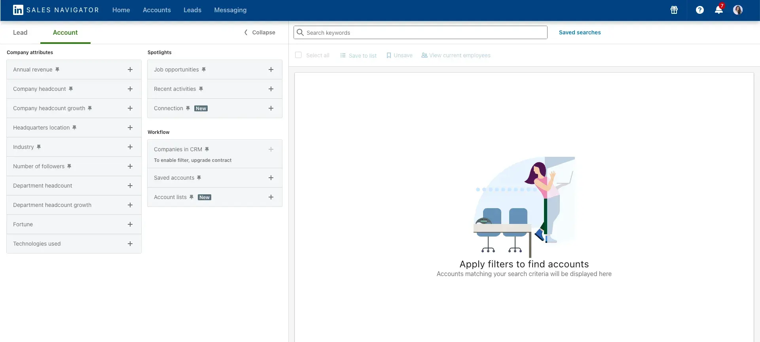Screen dimensions: 760x342
Task: Unpin the Industry filter pin icon
Action: click(x=39, y=147)
